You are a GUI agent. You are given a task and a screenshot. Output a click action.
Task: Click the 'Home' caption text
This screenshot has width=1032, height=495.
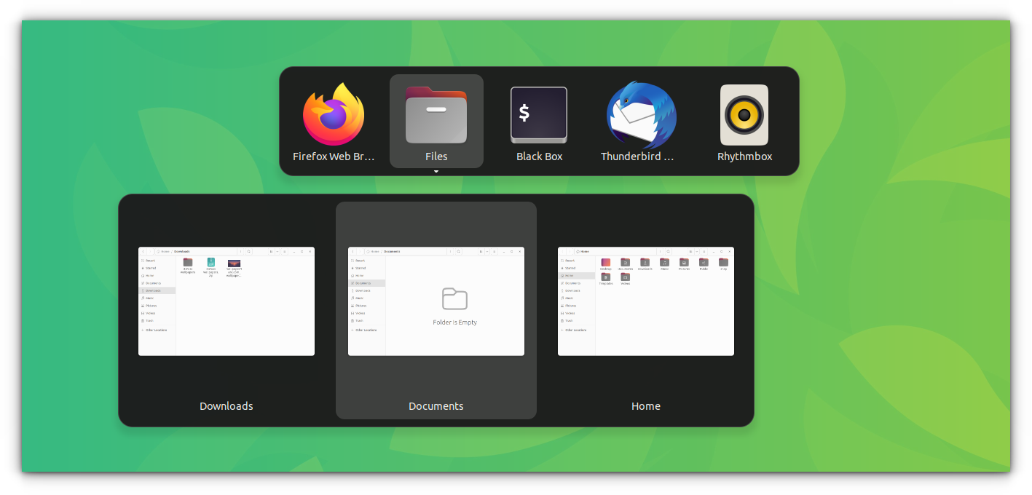click(x=646, y=406)
